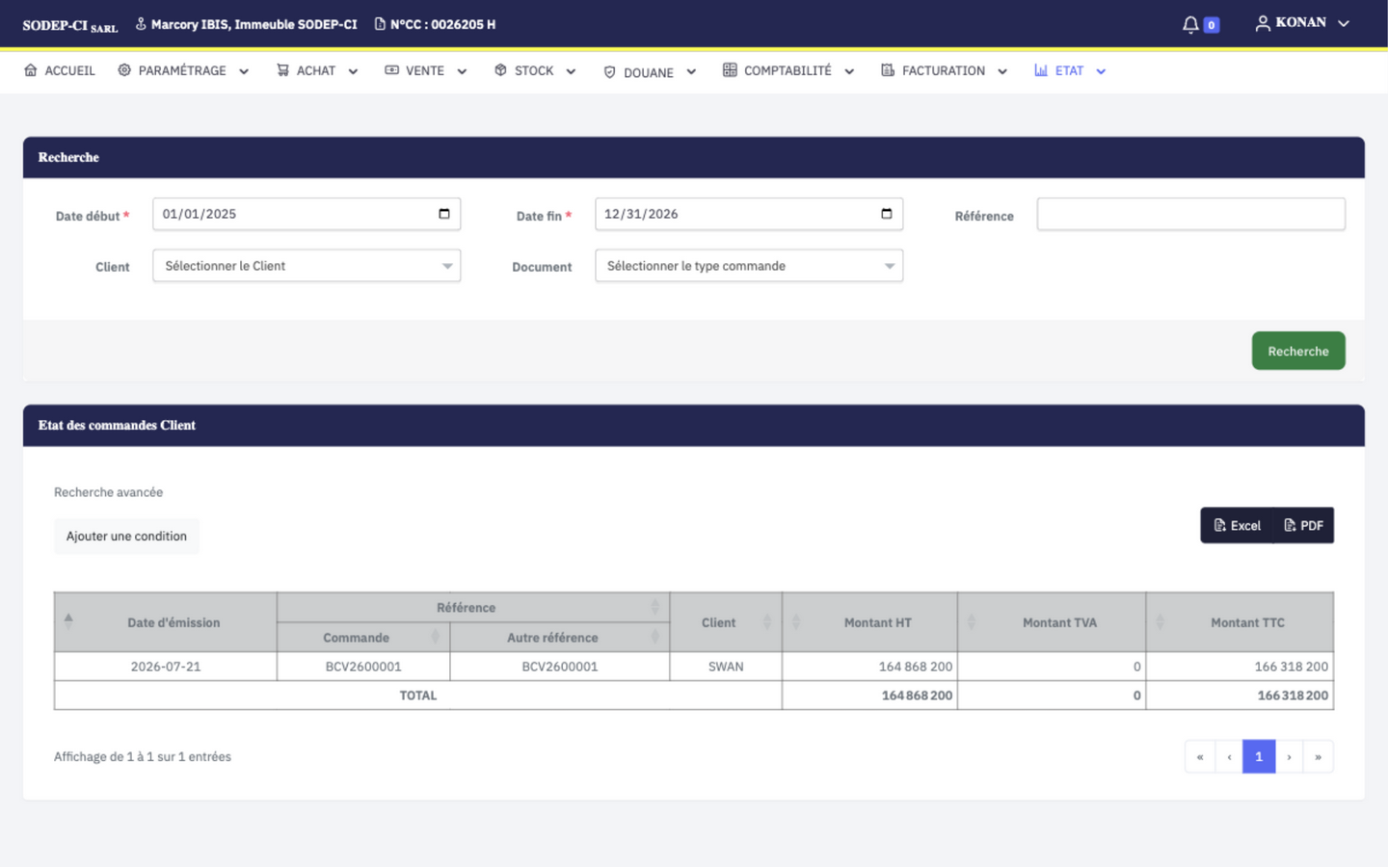Click the ACCUEIL home icon
The width and height of the screenshot is (1388, 867).
tap(31, 70)
